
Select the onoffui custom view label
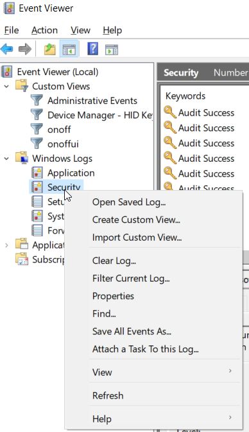[x=63, y=144]
